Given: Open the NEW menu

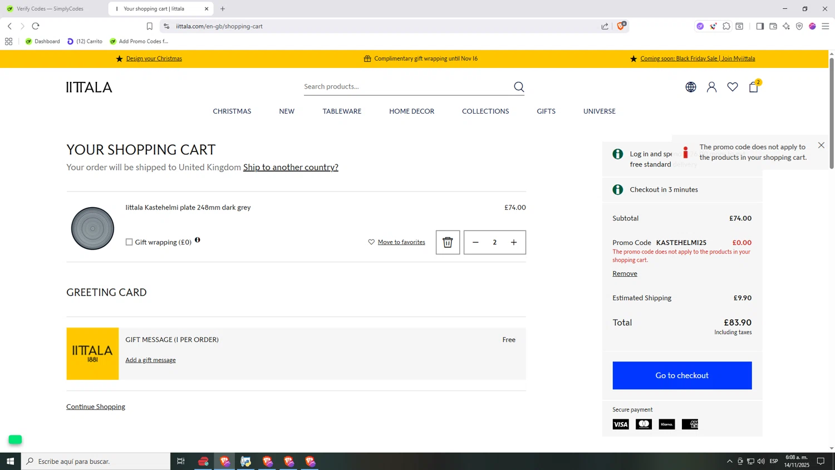Looking at the screenshot, I should click(287, 111).
